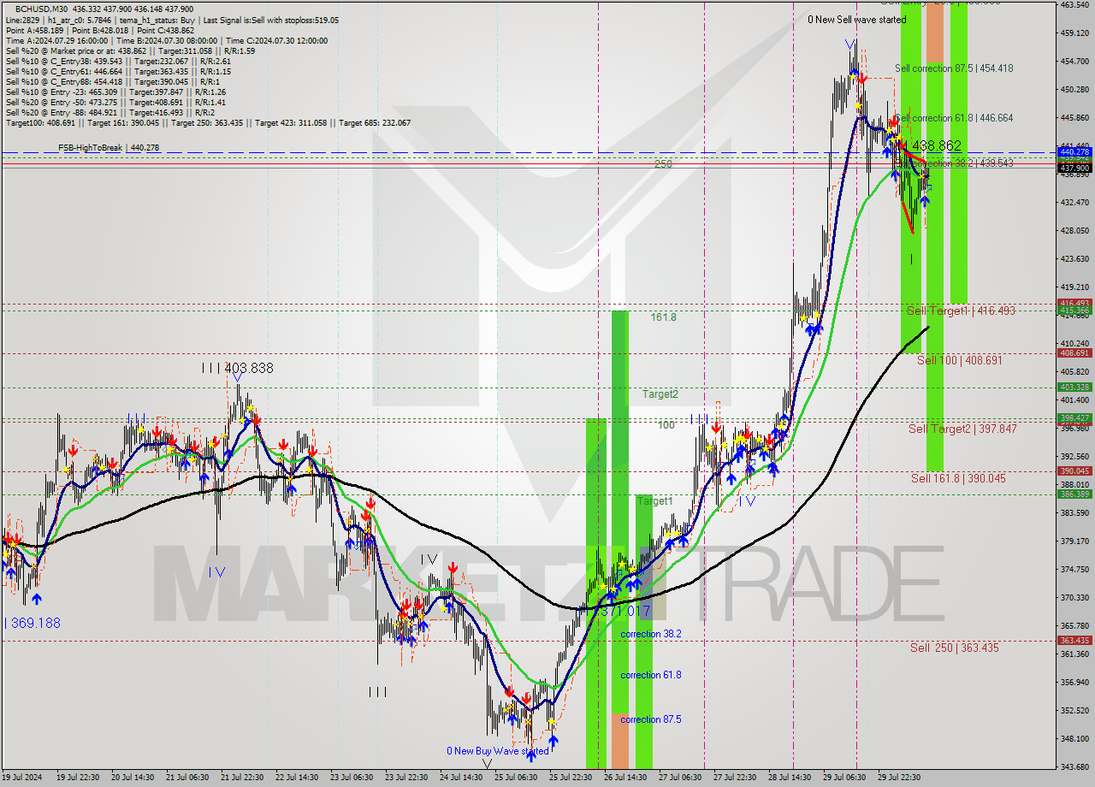Select the 'Sell %10 @ Entry -23: 465.309' line
The width and height of the screenshot is (1095, 787).
point(115,92)
